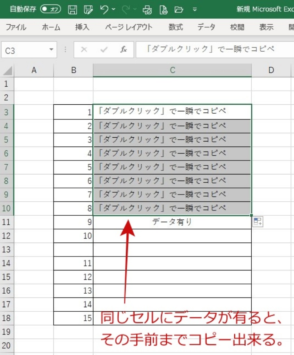Click cell B14 containing 11
The image size is (294, 355).
coord(73,263)
